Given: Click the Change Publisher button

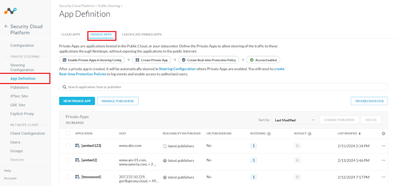Looking at the screenshot, I should [x=339, y=120].
